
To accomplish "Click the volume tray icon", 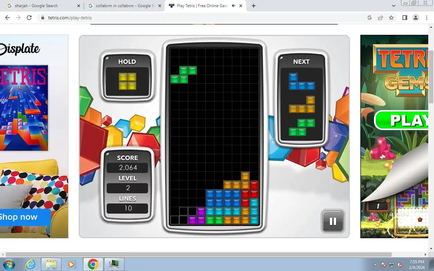I will coord(400,265).
